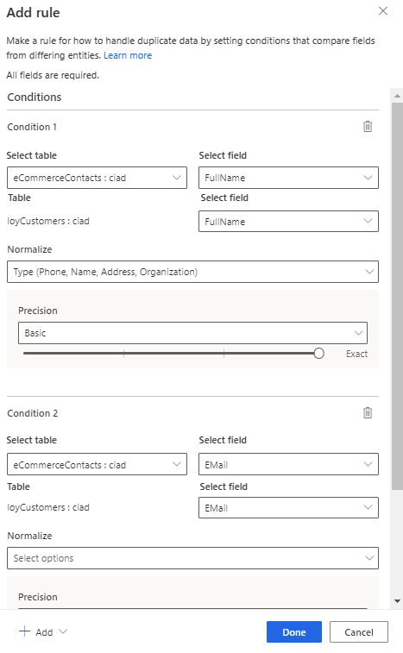Screen dimensions: 403x653
Task: Click the 'loyCustomers : ciad' text in Condition 1
Action: point(48,221)
